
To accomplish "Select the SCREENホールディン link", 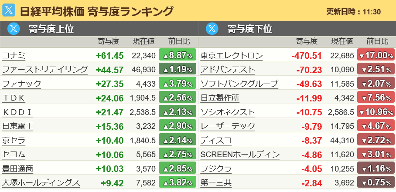I will coord(240,154).
